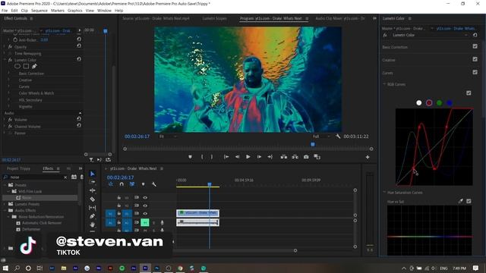
Task: Select white luma curve swatch
Action: tap(418, 103)
